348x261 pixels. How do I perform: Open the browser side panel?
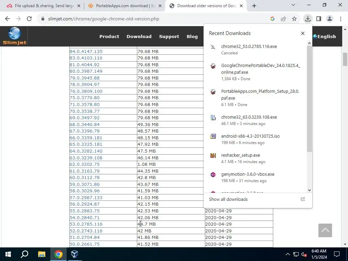click(x=319, y=19)
